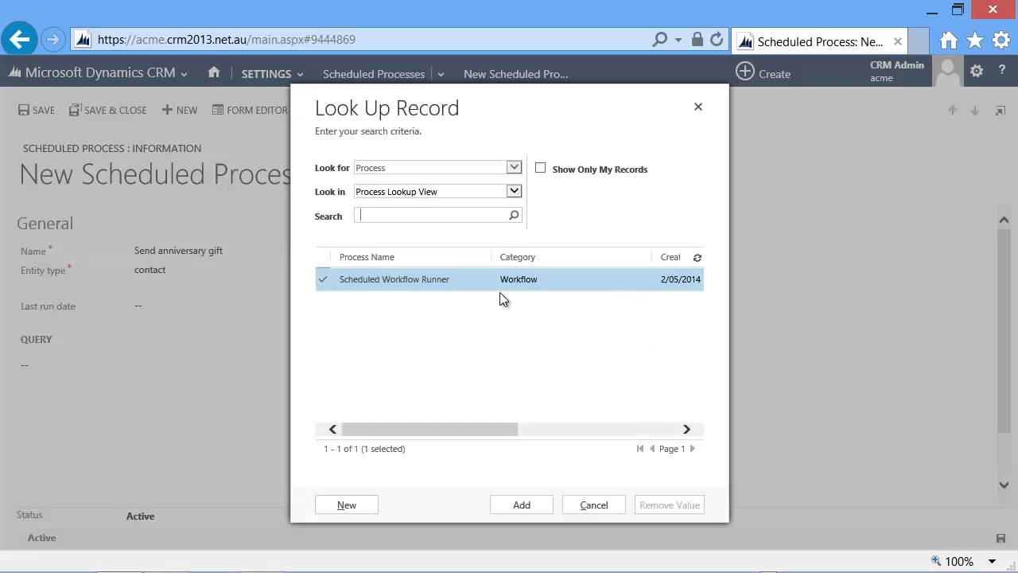
Task: Open the 100% zoom level dropdown
Action: pos(993,561)
